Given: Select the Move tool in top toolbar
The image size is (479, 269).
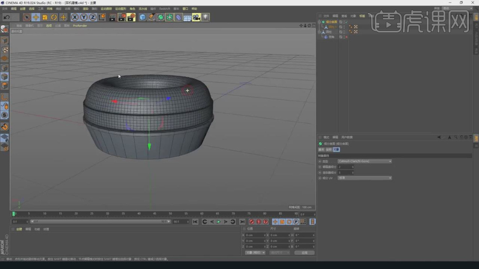Looking at the screenshot, I should (35, 17).
